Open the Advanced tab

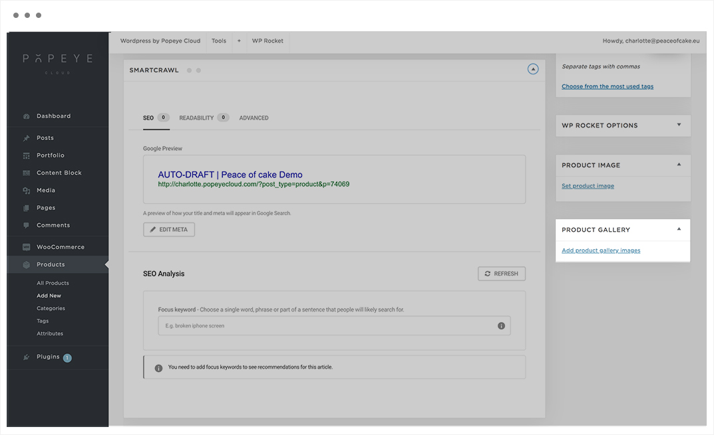coord(254,118)
